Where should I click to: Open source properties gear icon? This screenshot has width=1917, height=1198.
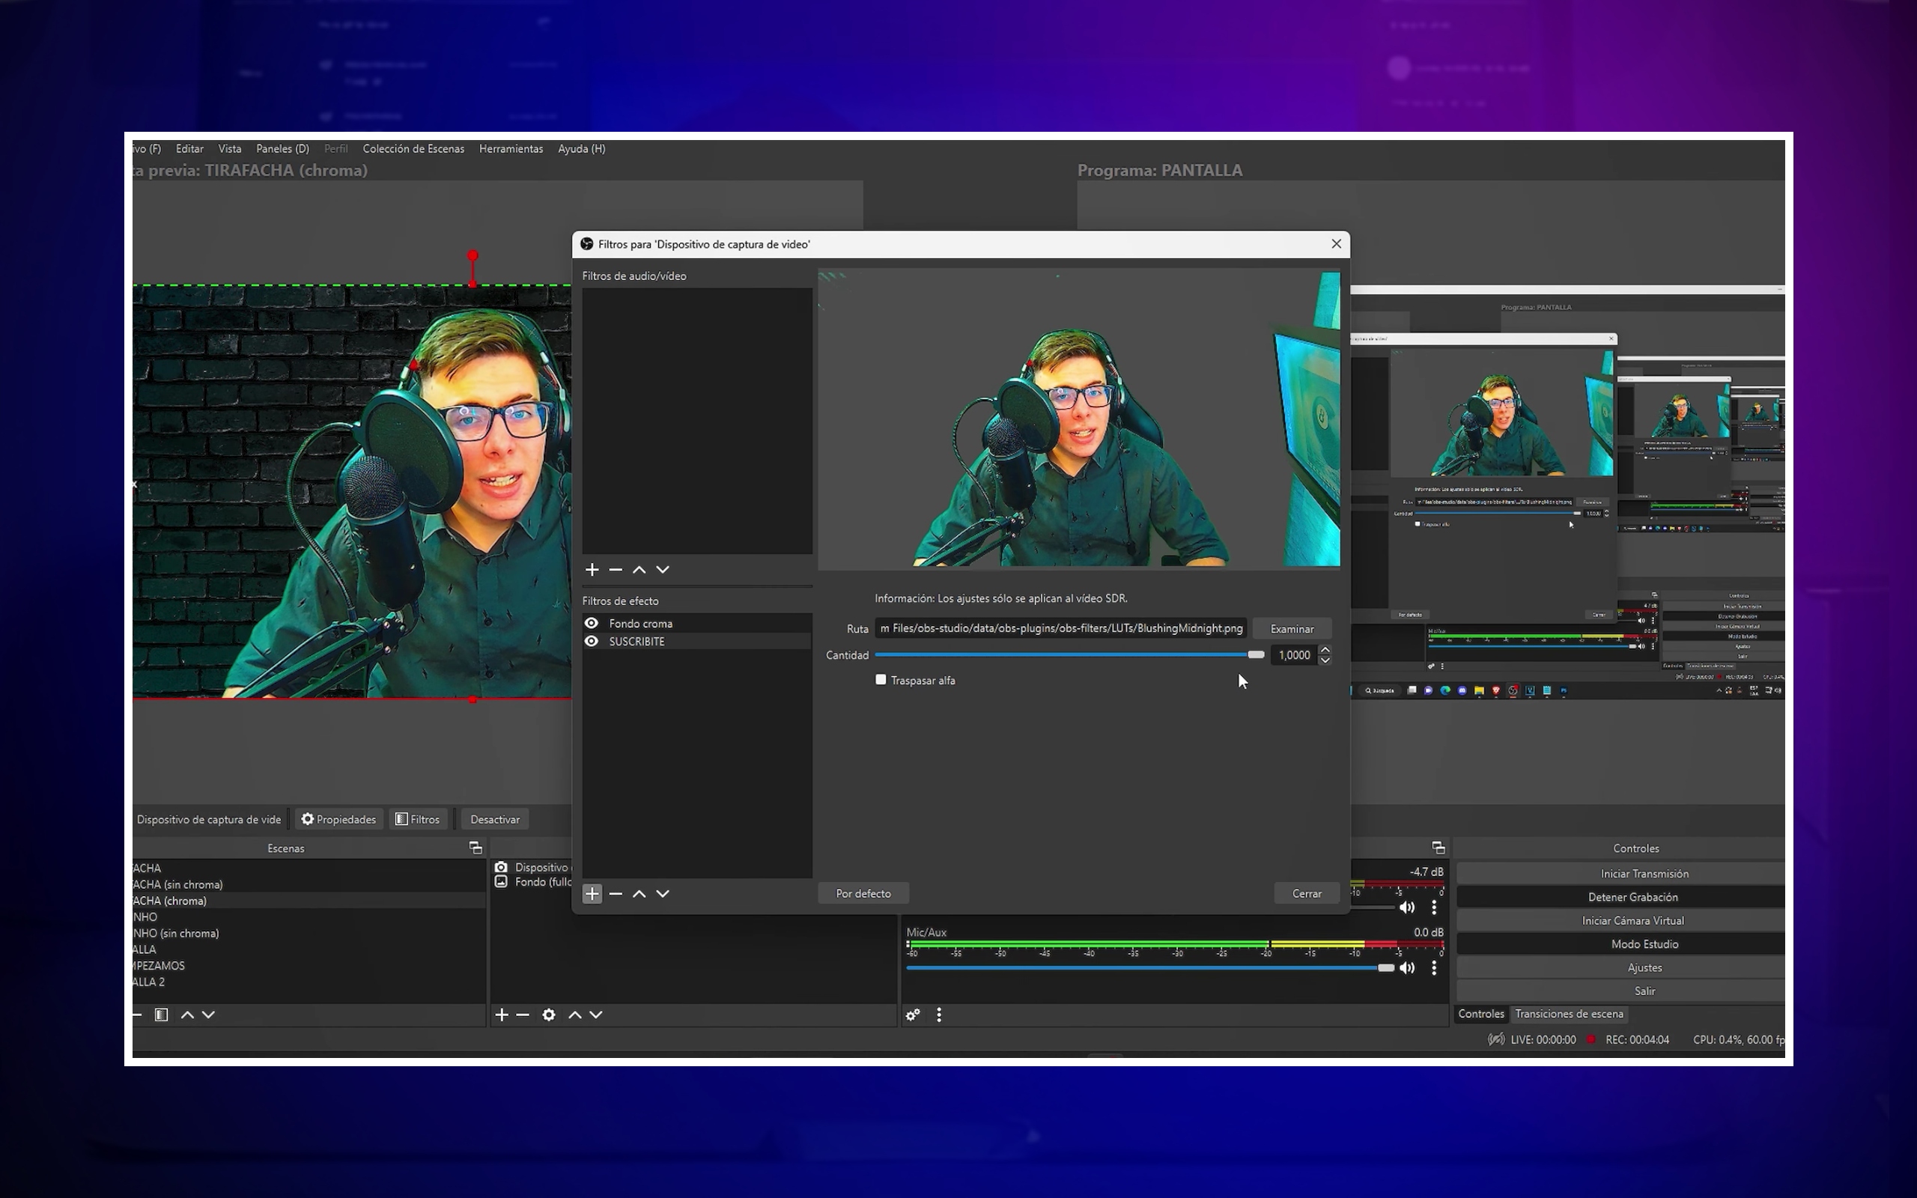point(548,1015)
